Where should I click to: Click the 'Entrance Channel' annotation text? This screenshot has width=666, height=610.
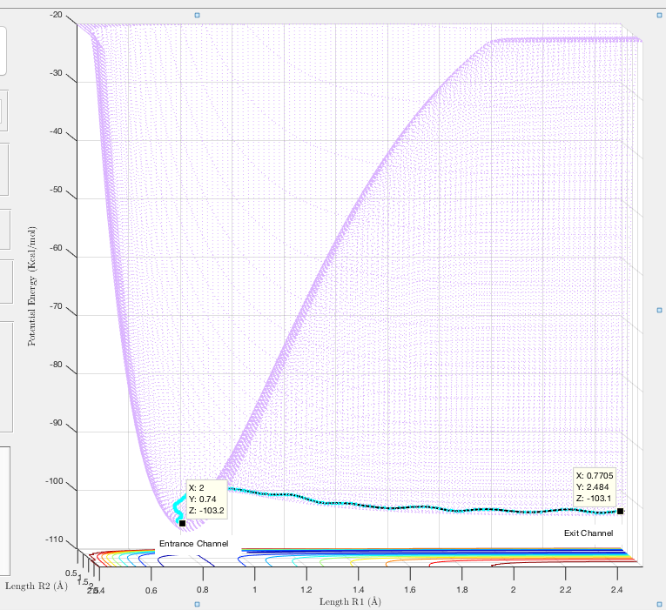pyautogui.click(x=193, y=543)
